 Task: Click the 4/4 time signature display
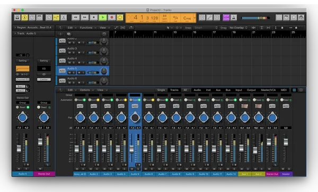(175, 18)
